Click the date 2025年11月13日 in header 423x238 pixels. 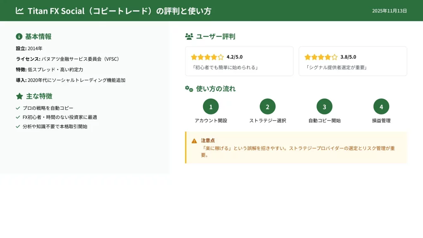pyautogui.click(x=389, y=11)
